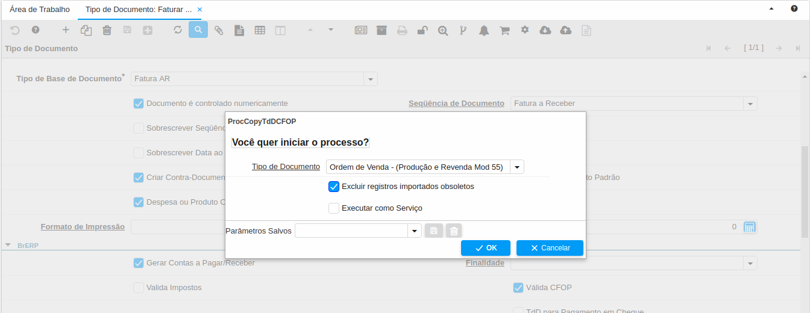Open Tipo de Base de Documento dropdown

(x=371, y=79)
